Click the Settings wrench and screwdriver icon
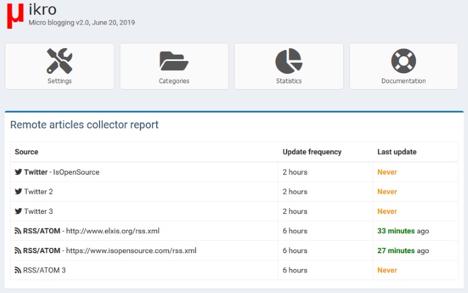The height and width of the screenshot is (293, 468). (x=60, y=60)
